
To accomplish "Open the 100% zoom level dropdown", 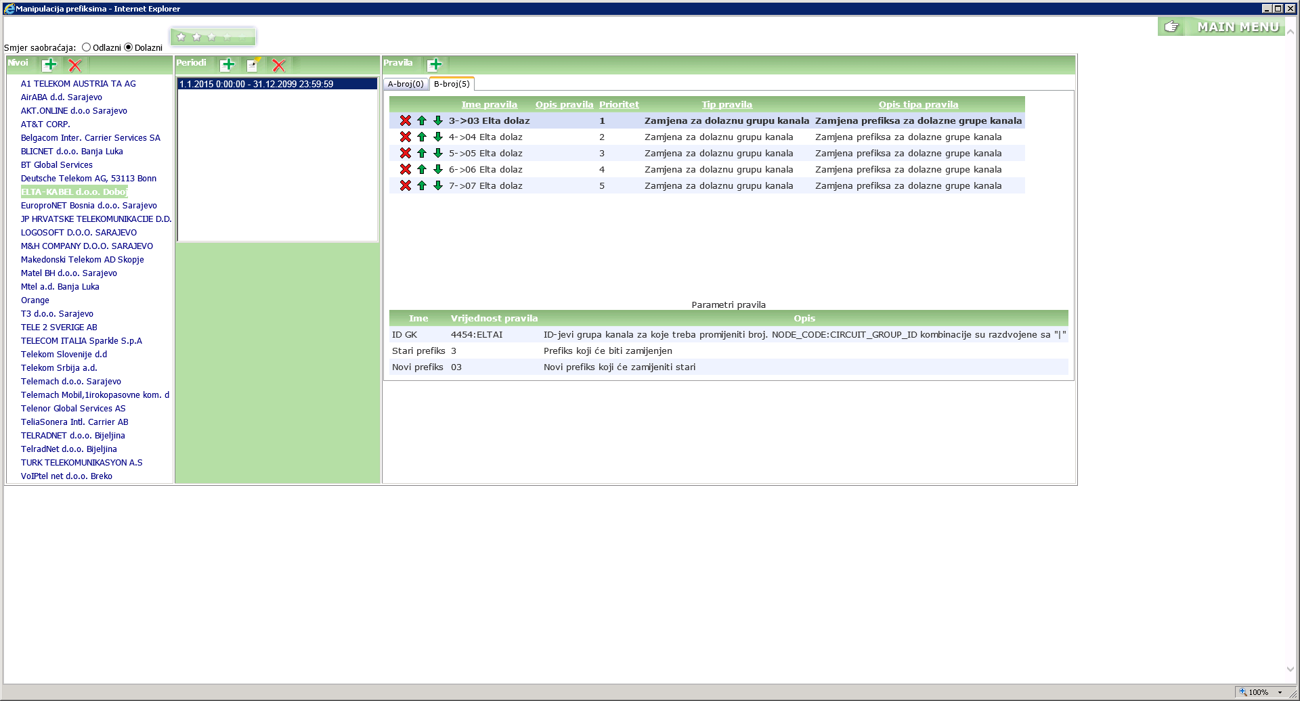I will click(x=1280, y=692).
